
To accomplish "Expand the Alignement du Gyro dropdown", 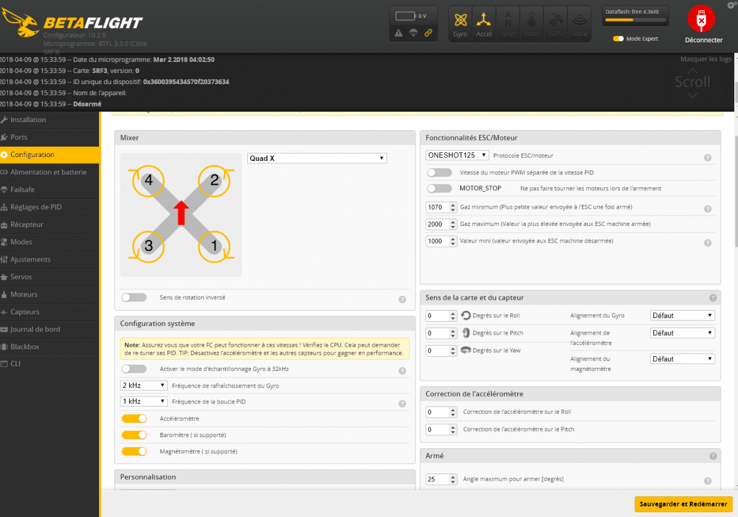I will click(x=682, y=316).
